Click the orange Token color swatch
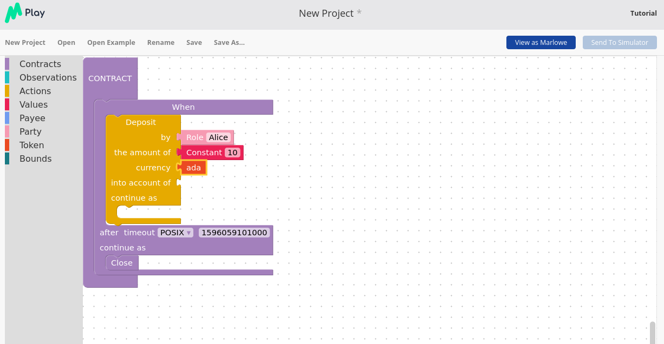Screen dimensions: 664x344 (x=7, y=145)
